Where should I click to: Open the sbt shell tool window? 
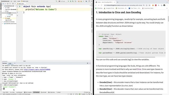click(44, 92)
